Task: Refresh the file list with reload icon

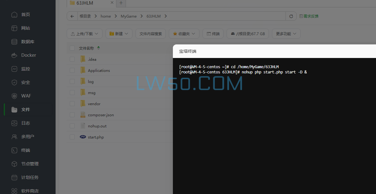Action: point(291,16)
